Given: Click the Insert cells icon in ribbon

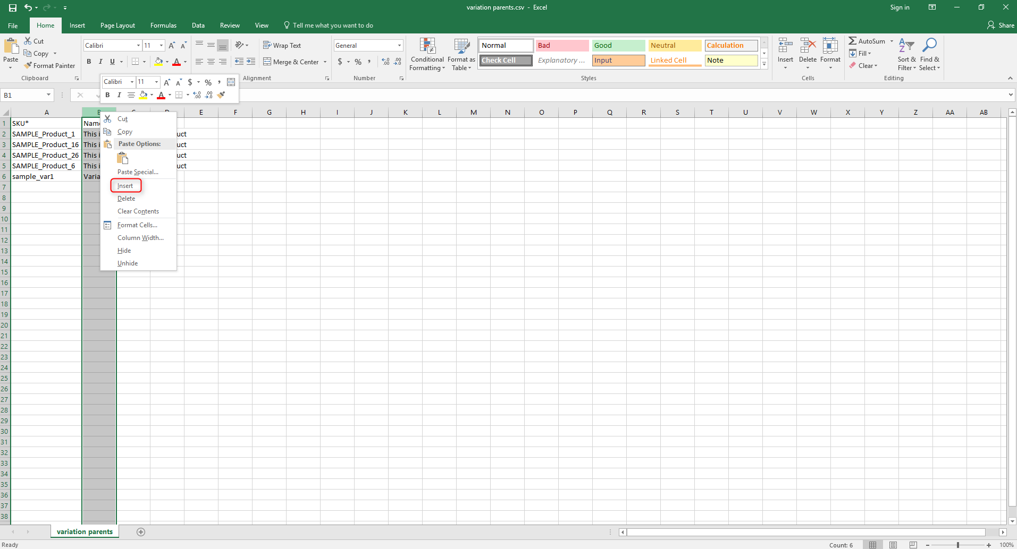Looking at the screenshot, I should [x=785, y=46].
